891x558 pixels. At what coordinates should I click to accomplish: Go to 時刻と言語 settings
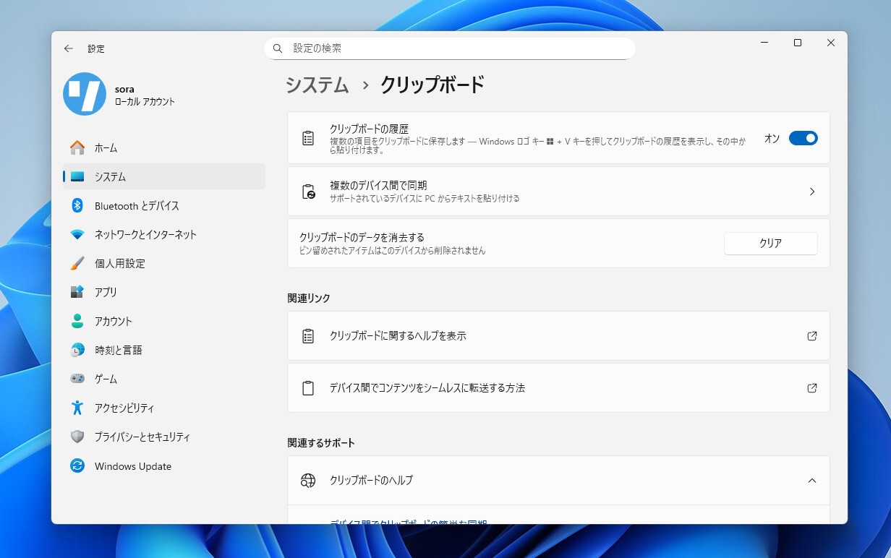tap(118, 350)
